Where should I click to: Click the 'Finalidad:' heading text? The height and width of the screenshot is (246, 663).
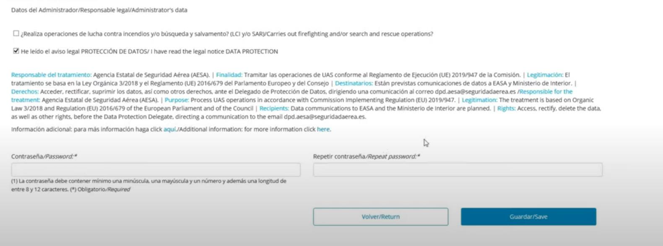tap(229, 75)
